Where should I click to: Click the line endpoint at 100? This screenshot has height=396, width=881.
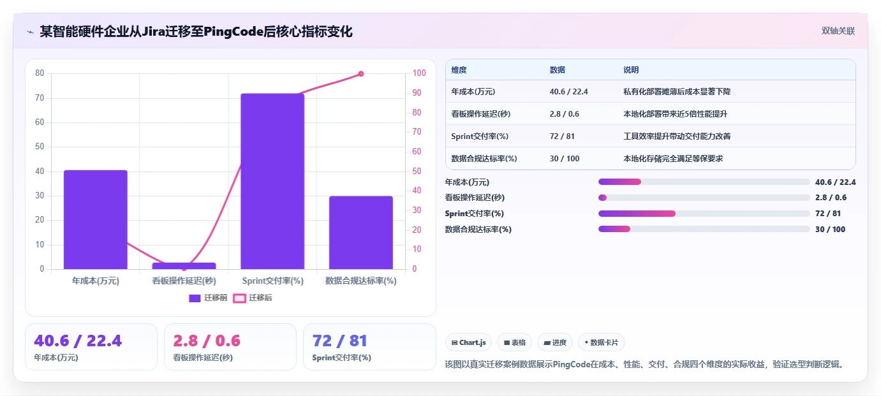point(361,74)
